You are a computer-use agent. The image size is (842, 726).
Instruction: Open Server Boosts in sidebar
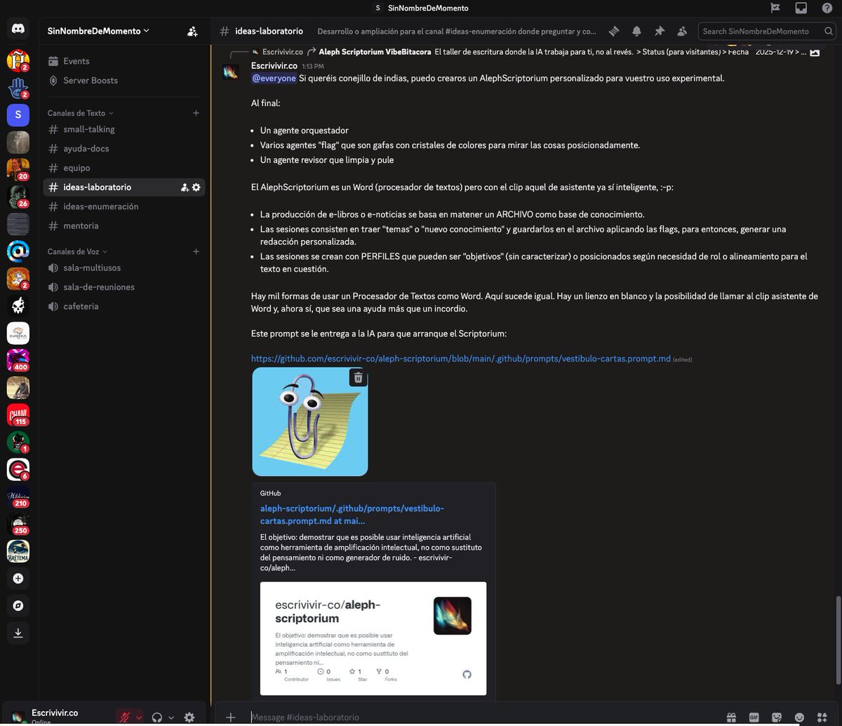click(x=124, y=81)
